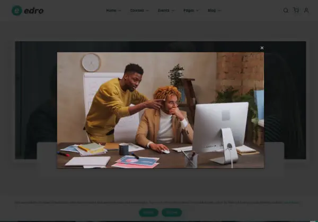
Task: Click the link ending the cookie notice text
Action: 291,202
